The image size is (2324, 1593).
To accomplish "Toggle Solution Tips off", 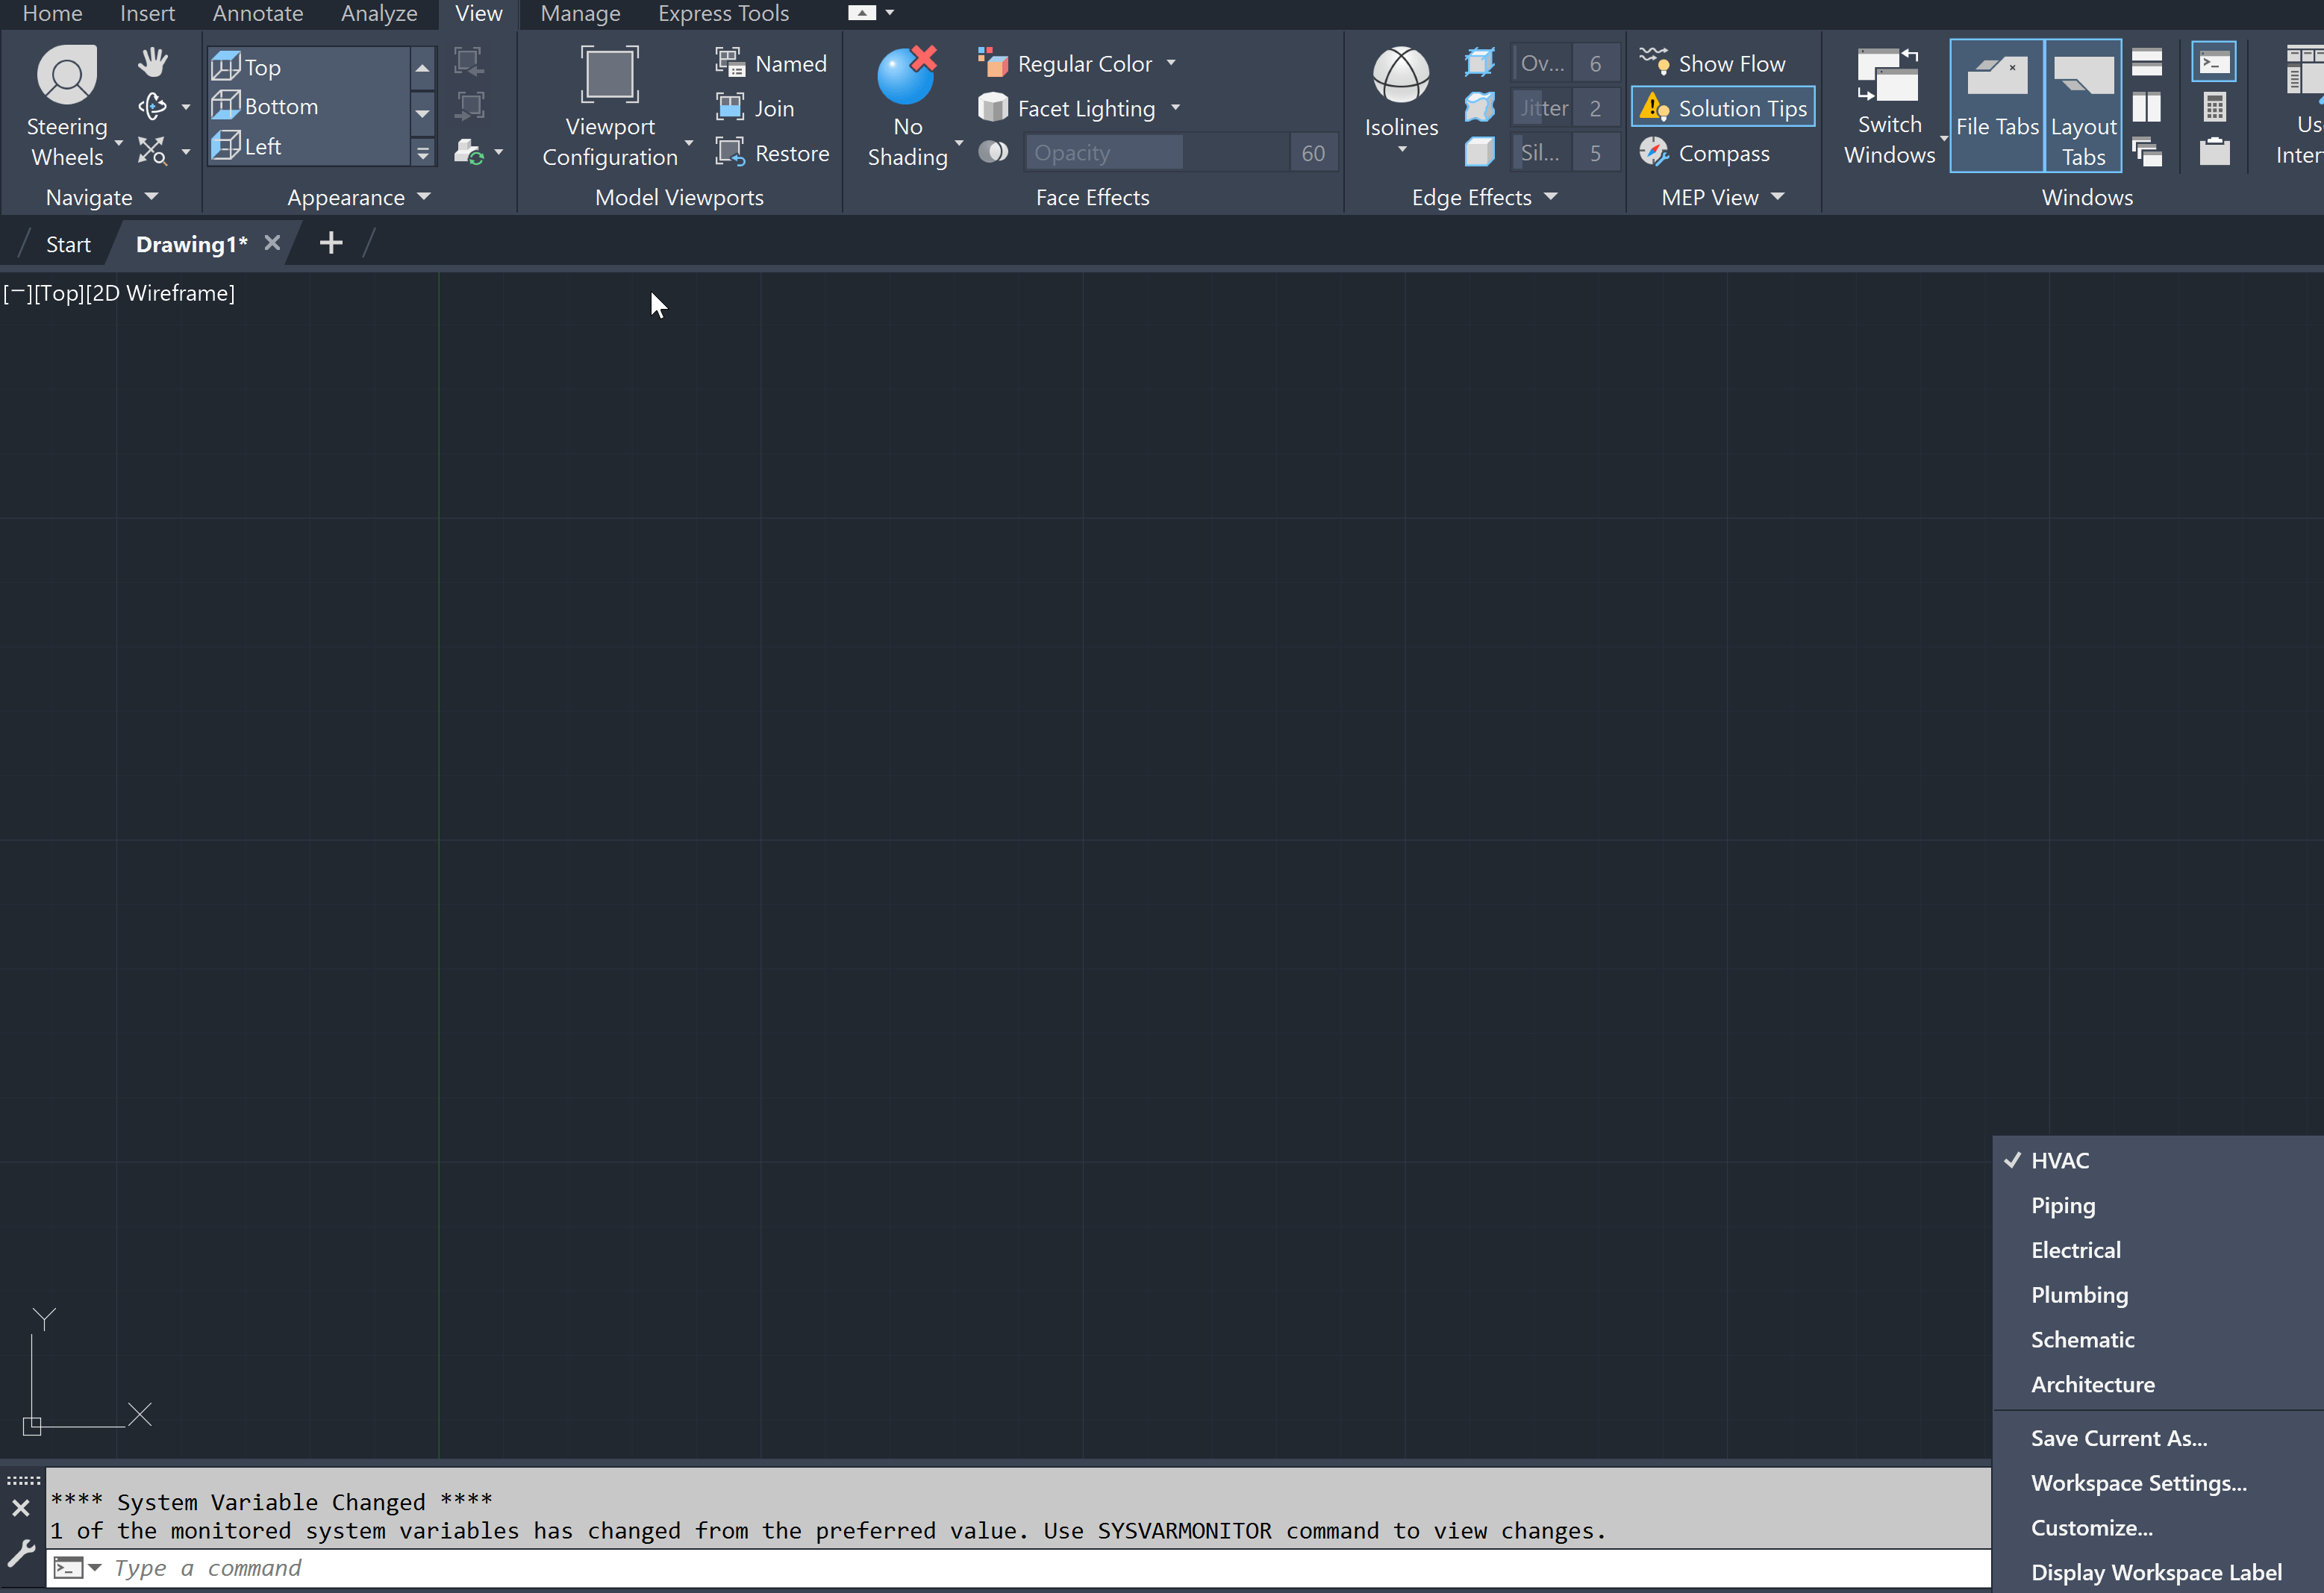I will (x=1723, y=108).
